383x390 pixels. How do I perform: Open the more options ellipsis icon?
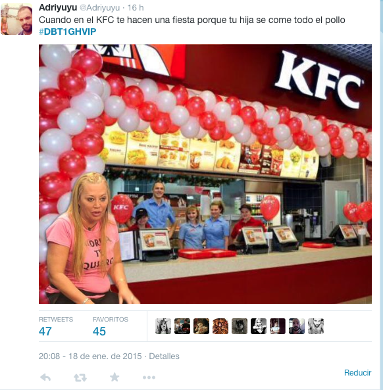pyautogui.click(x=149, y=378)
